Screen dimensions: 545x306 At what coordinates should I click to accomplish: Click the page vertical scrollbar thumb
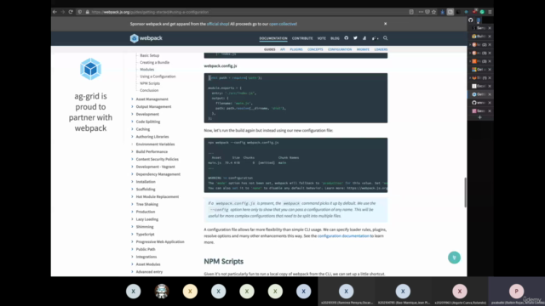click(x=466, y=193)
